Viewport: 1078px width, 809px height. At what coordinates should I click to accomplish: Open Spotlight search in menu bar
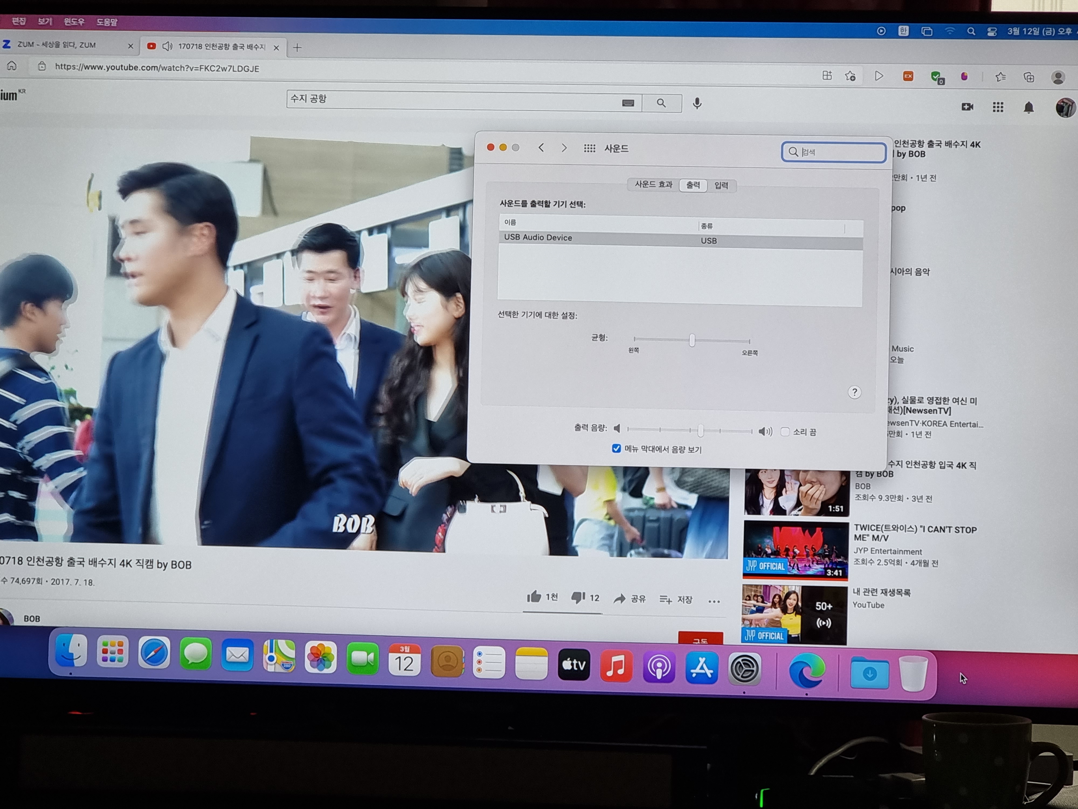point(971,31)
